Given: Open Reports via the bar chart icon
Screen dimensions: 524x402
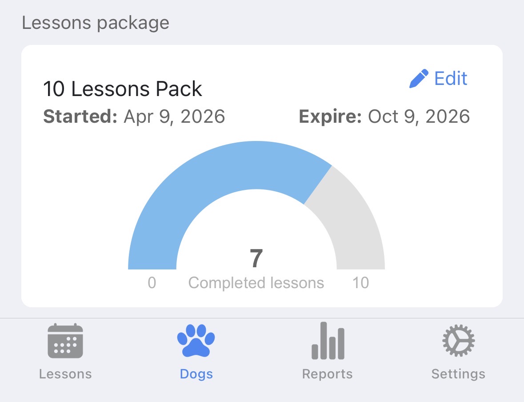Looking at the screenshot, I should [328, 340].
